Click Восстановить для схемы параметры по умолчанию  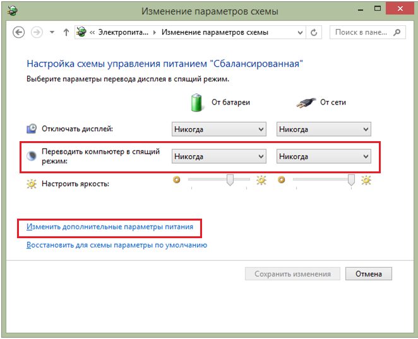(117, 245)
